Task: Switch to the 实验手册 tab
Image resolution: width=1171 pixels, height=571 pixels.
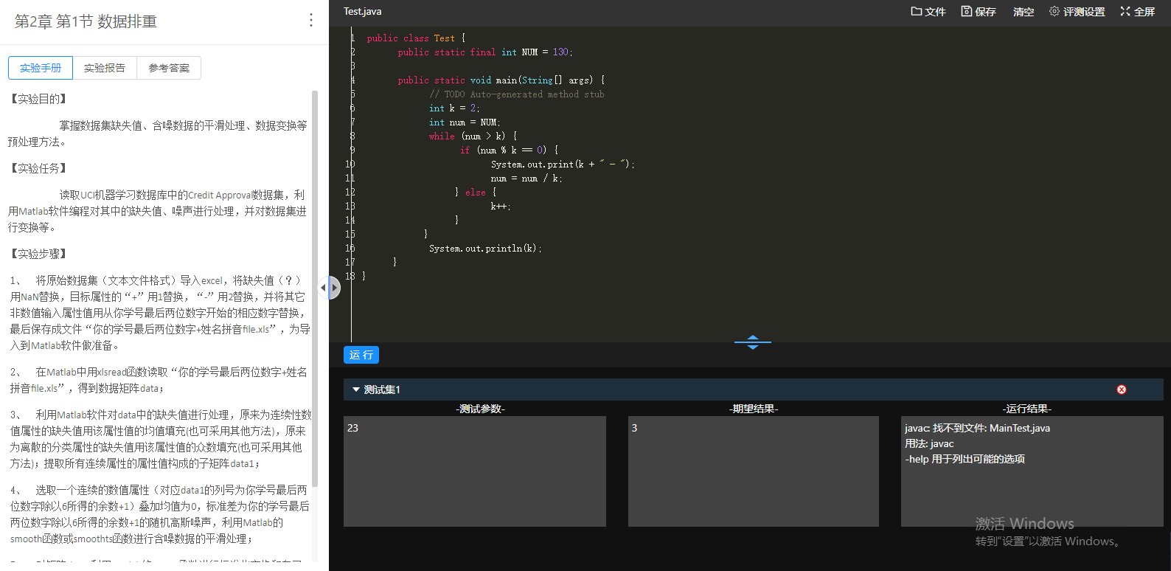Action: tap(41, 68)
